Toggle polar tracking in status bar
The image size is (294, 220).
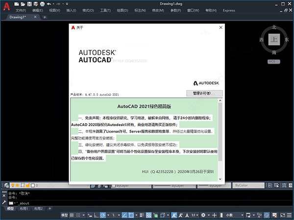103,215
